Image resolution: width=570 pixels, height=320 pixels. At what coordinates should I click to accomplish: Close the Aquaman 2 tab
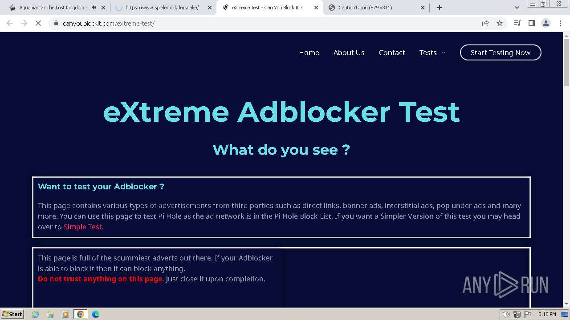point(103,8)
